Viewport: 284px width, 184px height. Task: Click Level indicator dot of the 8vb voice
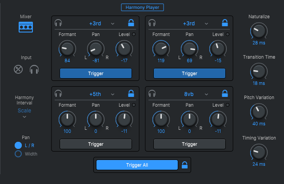pos(228,105)
